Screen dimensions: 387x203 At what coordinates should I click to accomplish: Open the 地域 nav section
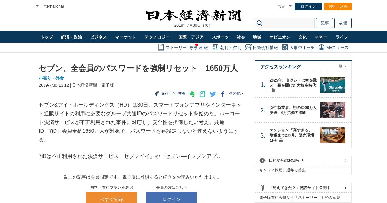[257, 37]
